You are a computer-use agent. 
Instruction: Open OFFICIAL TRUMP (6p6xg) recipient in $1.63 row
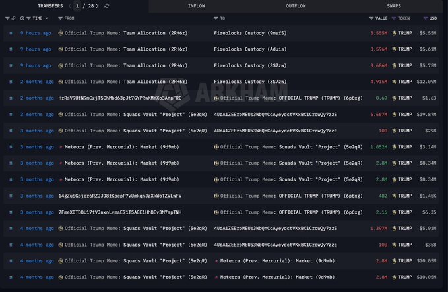320,98
